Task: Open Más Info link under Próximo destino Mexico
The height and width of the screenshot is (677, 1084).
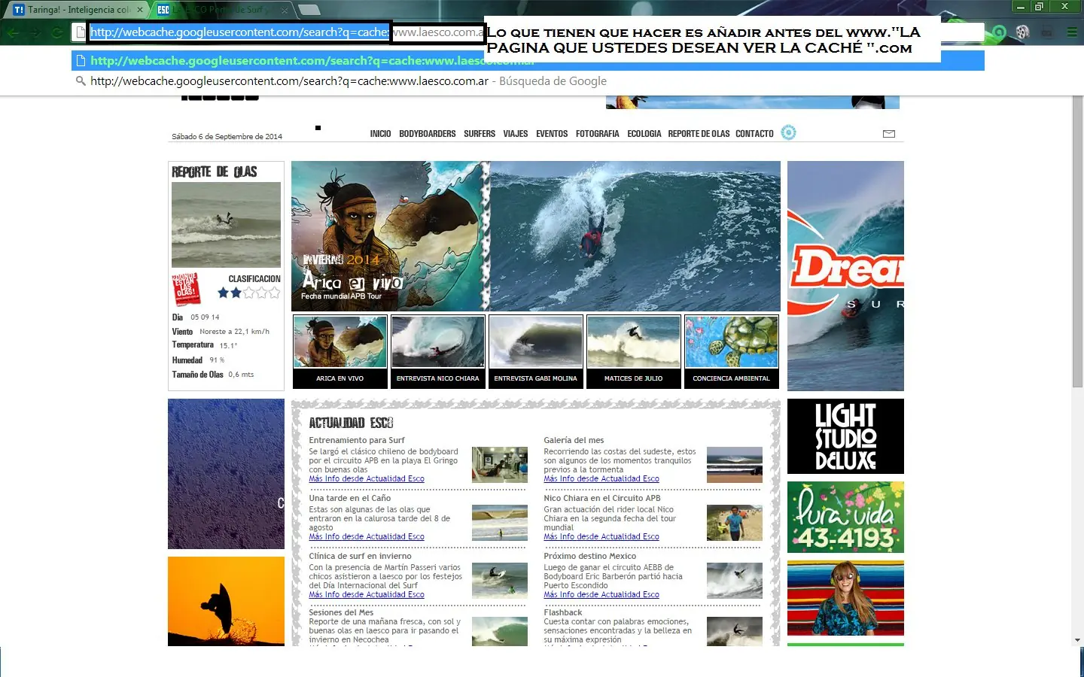Action: tap(601, 595)
